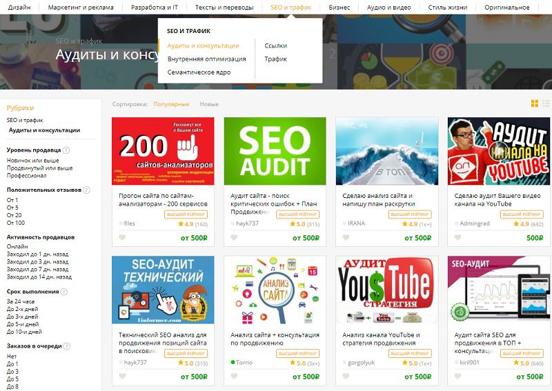Image resolution: width=552 pixels, height=391 pixels.
Task: Open Оригинальное menu
Action: pyautogui.click(x=507, y=7)
